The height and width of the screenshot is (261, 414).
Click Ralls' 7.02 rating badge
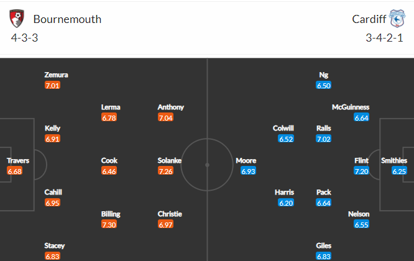point(323,139)
